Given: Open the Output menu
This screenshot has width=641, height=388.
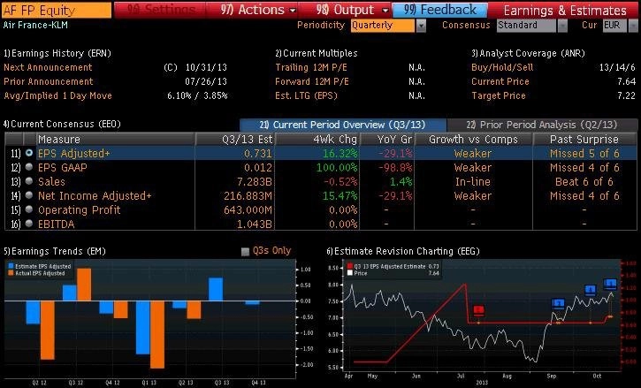Looking at the screenshot, I should click(x=351, y=10).
